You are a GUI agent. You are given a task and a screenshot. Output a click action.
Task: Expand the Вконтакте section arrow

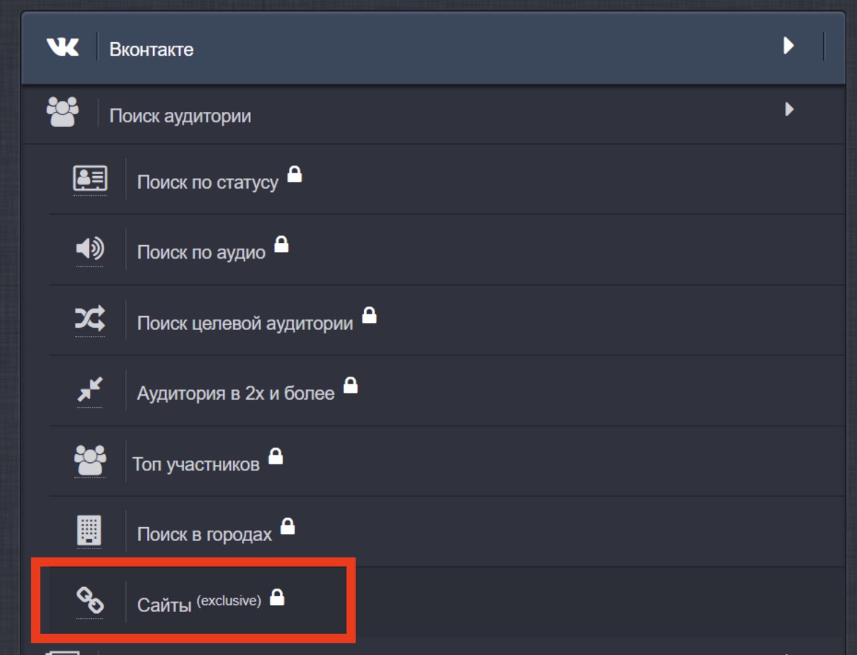click(x=788, y=46)
